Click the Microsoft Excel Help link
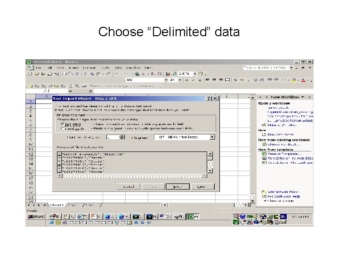This screenshot has width=339, height=254. [283, 197]
